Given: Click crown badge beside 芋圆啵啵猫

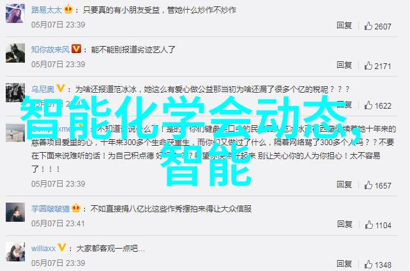Looking at the screenshot, I should click(x=76, y=208).
